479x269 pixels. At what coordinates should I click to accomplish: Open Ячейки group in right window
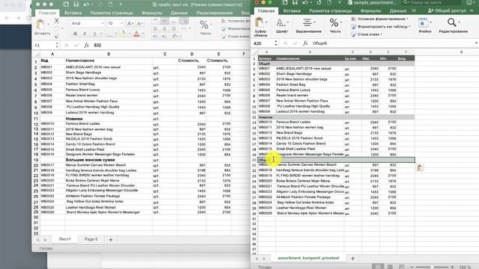[x=424, y=25]
